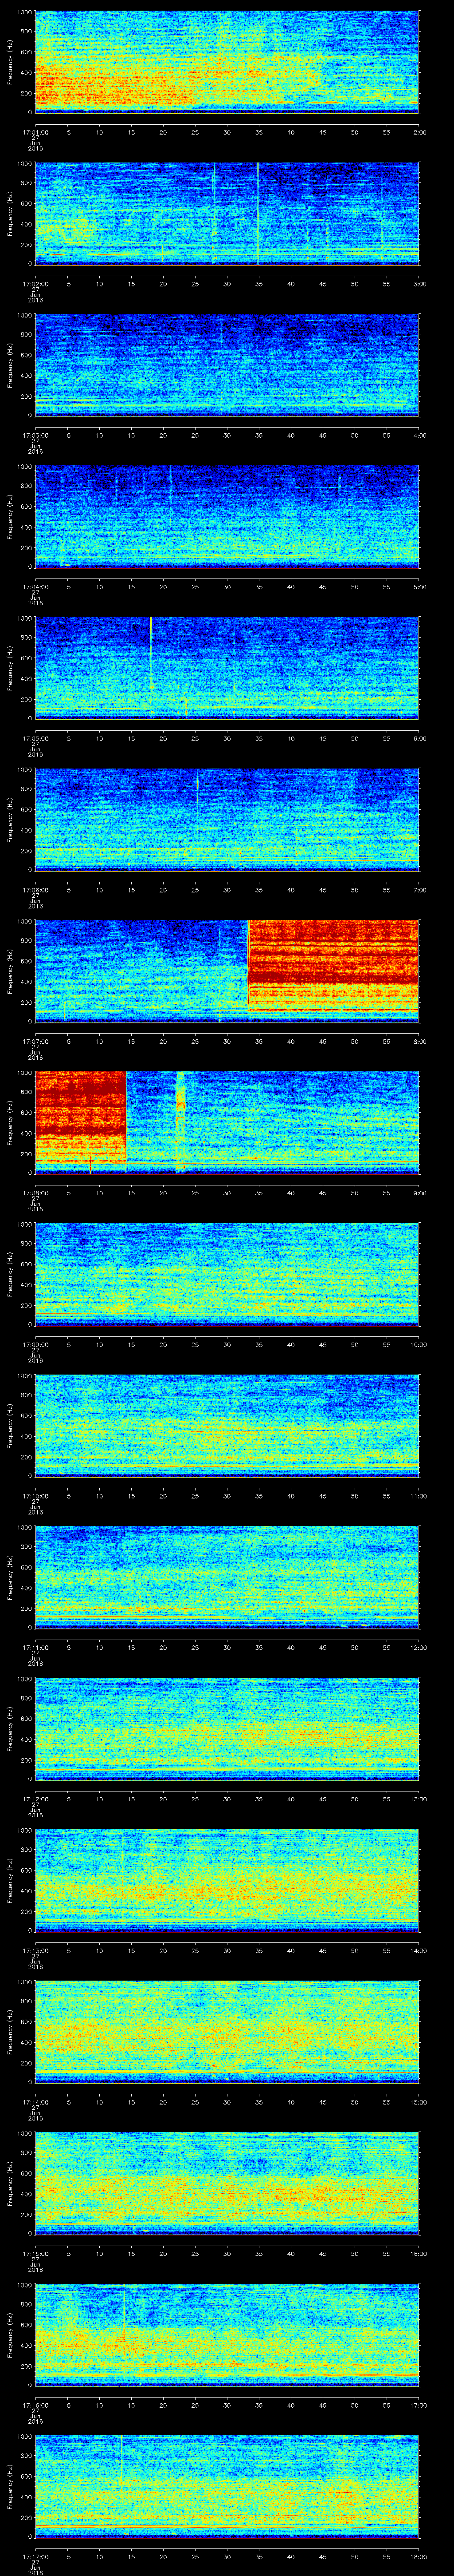Click the "2:00" end-of-axis label
The height and width of the screenshot is (2576, 454).
(x=419, y=131)
